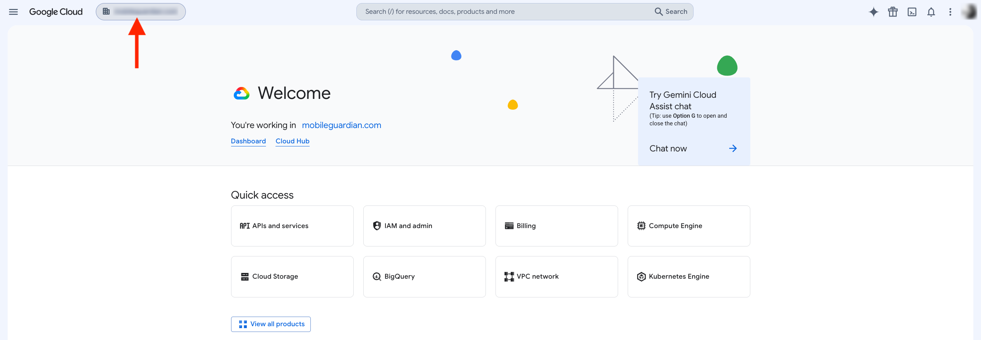Image resolution: width=981 pixels, height=340 pixels.
Task: Click the user account avatar
Action: (x=970, y=12)
